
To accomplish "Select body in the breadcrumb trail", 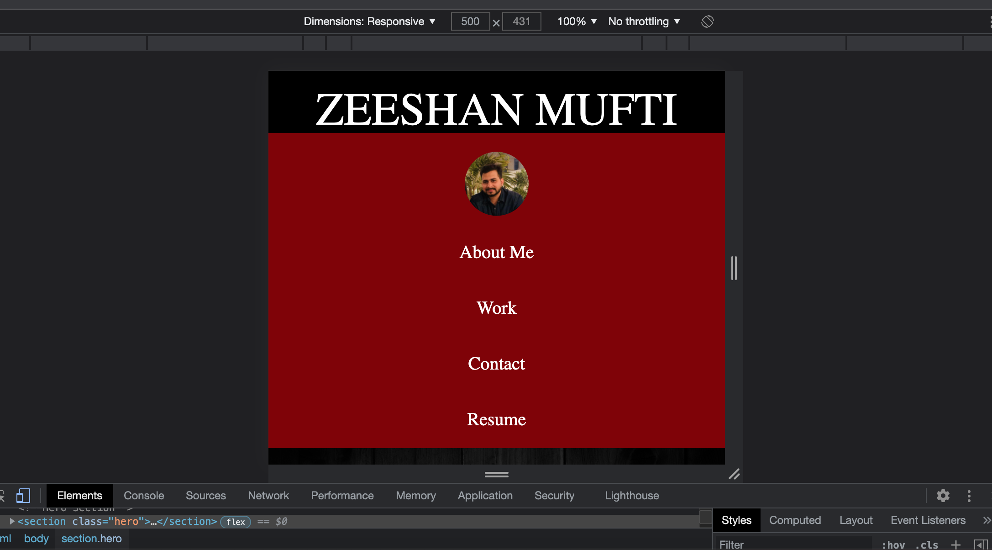I will point(36,539).
